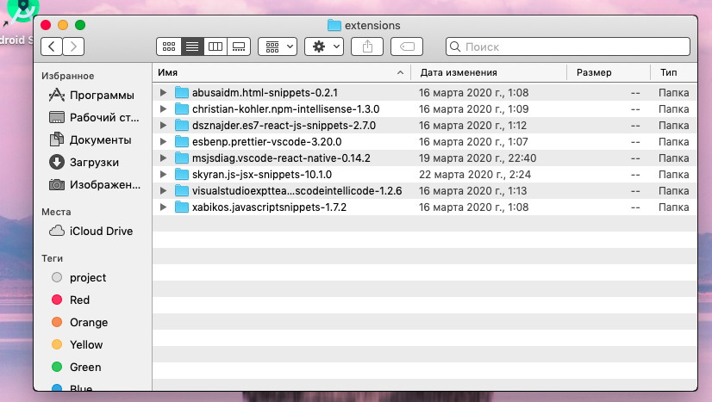Switch to column view
Image resolution: width=712 pixels, height=402 pixels.
tap(215, 46)
